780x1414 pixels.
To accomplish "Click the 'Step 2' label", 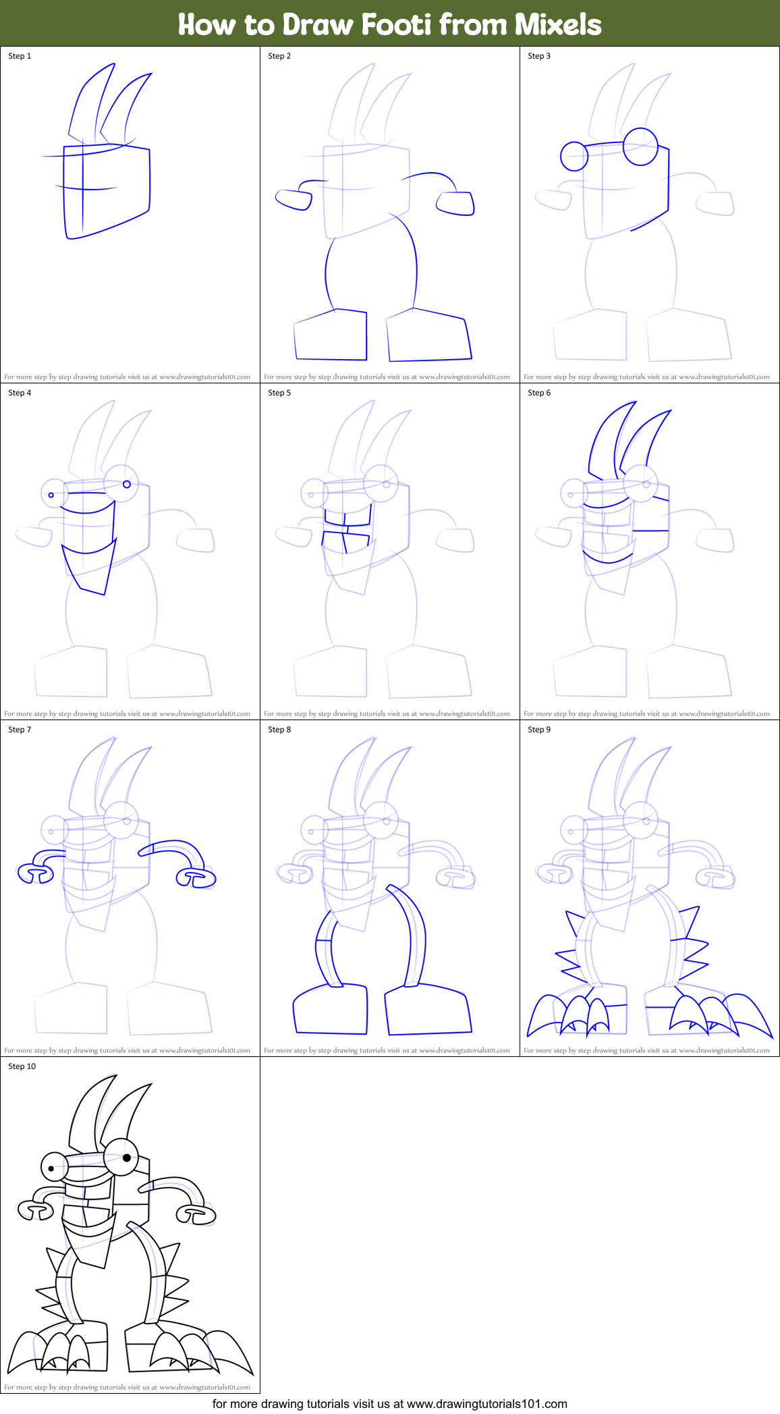I will pyautogui.click(x=279, y=56).
